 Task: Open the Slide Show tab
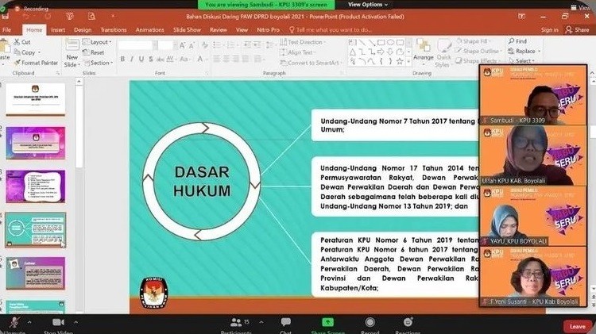tap(187, 29)
